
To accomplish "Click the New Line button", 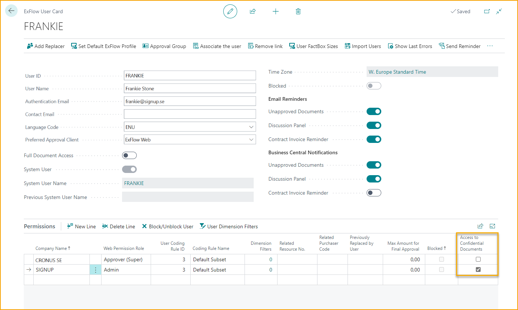I will (81, 226).
